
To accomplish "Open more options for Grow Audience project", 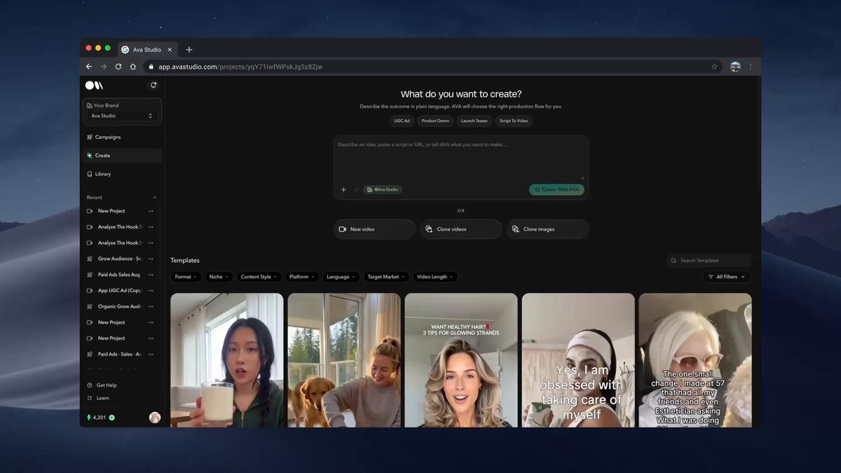I will point(151,259).
